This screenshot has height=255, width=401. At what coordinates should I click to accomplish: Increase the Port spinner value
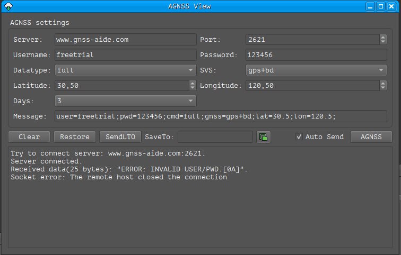click(x=382, y=37)
